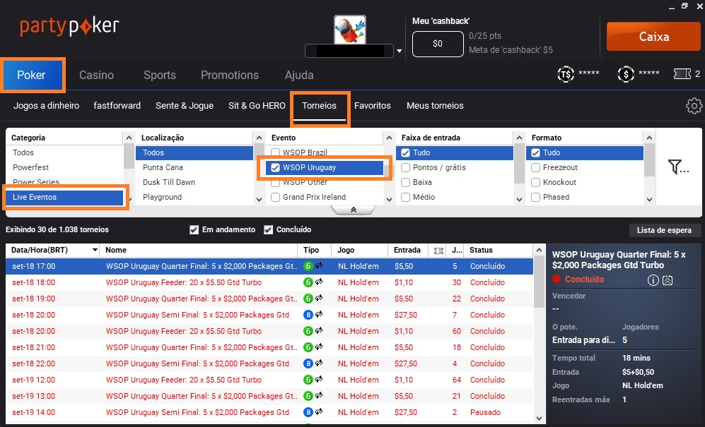
Task: Click blue 8-max icon in set-18 22:00 row
Action: coord(308,363)
